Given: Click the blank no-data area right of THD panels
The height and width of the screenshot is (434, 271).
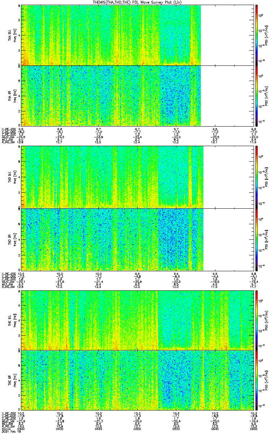Looking at the screenshot, I should 229,208.
